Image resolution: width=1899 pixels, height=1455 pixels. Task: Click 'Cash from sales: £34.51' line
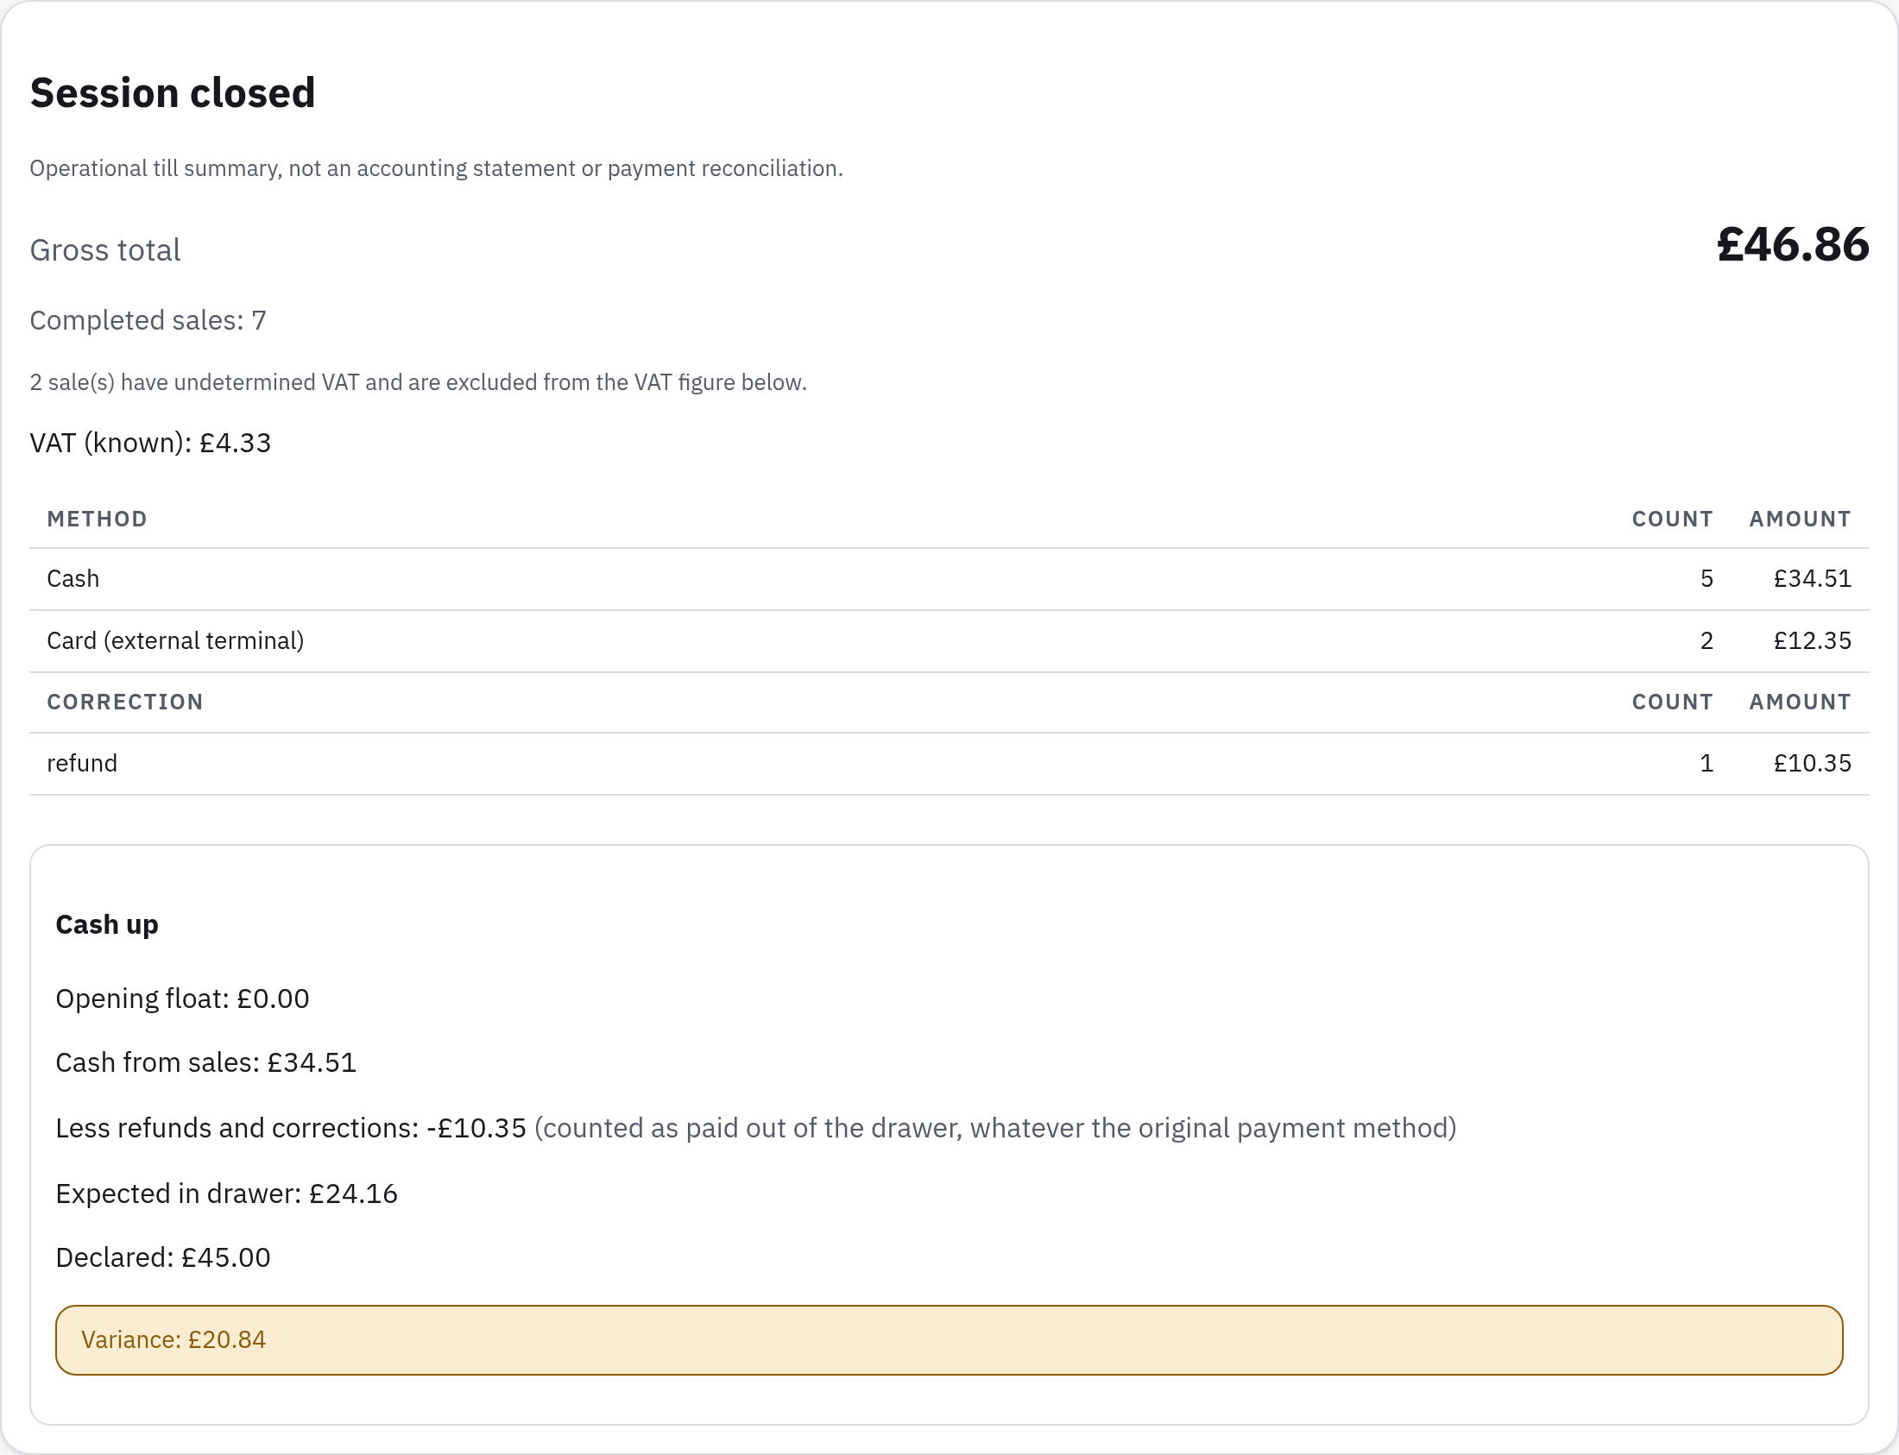point(206,1062)
